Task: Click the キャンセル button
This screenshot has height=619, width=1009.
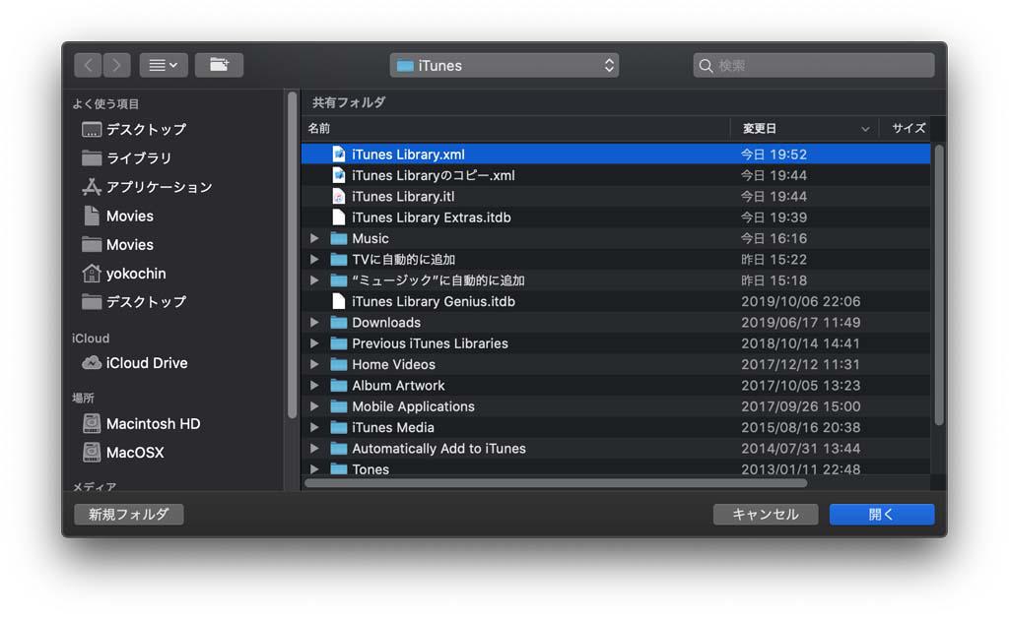Action: (x=765, y=515)
